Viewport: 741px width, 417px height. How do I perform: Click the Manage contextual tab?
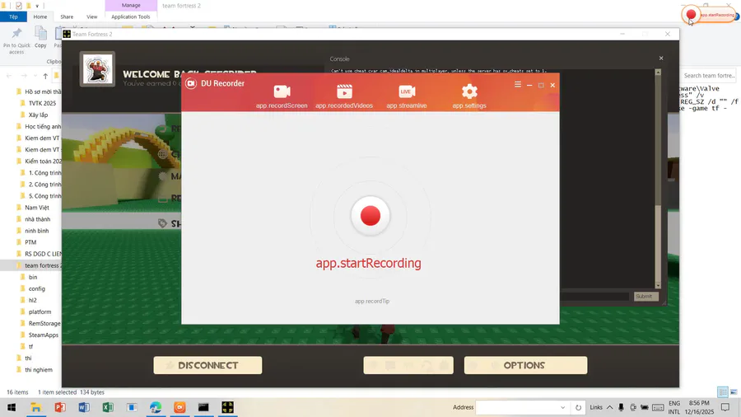coord(131,5)
